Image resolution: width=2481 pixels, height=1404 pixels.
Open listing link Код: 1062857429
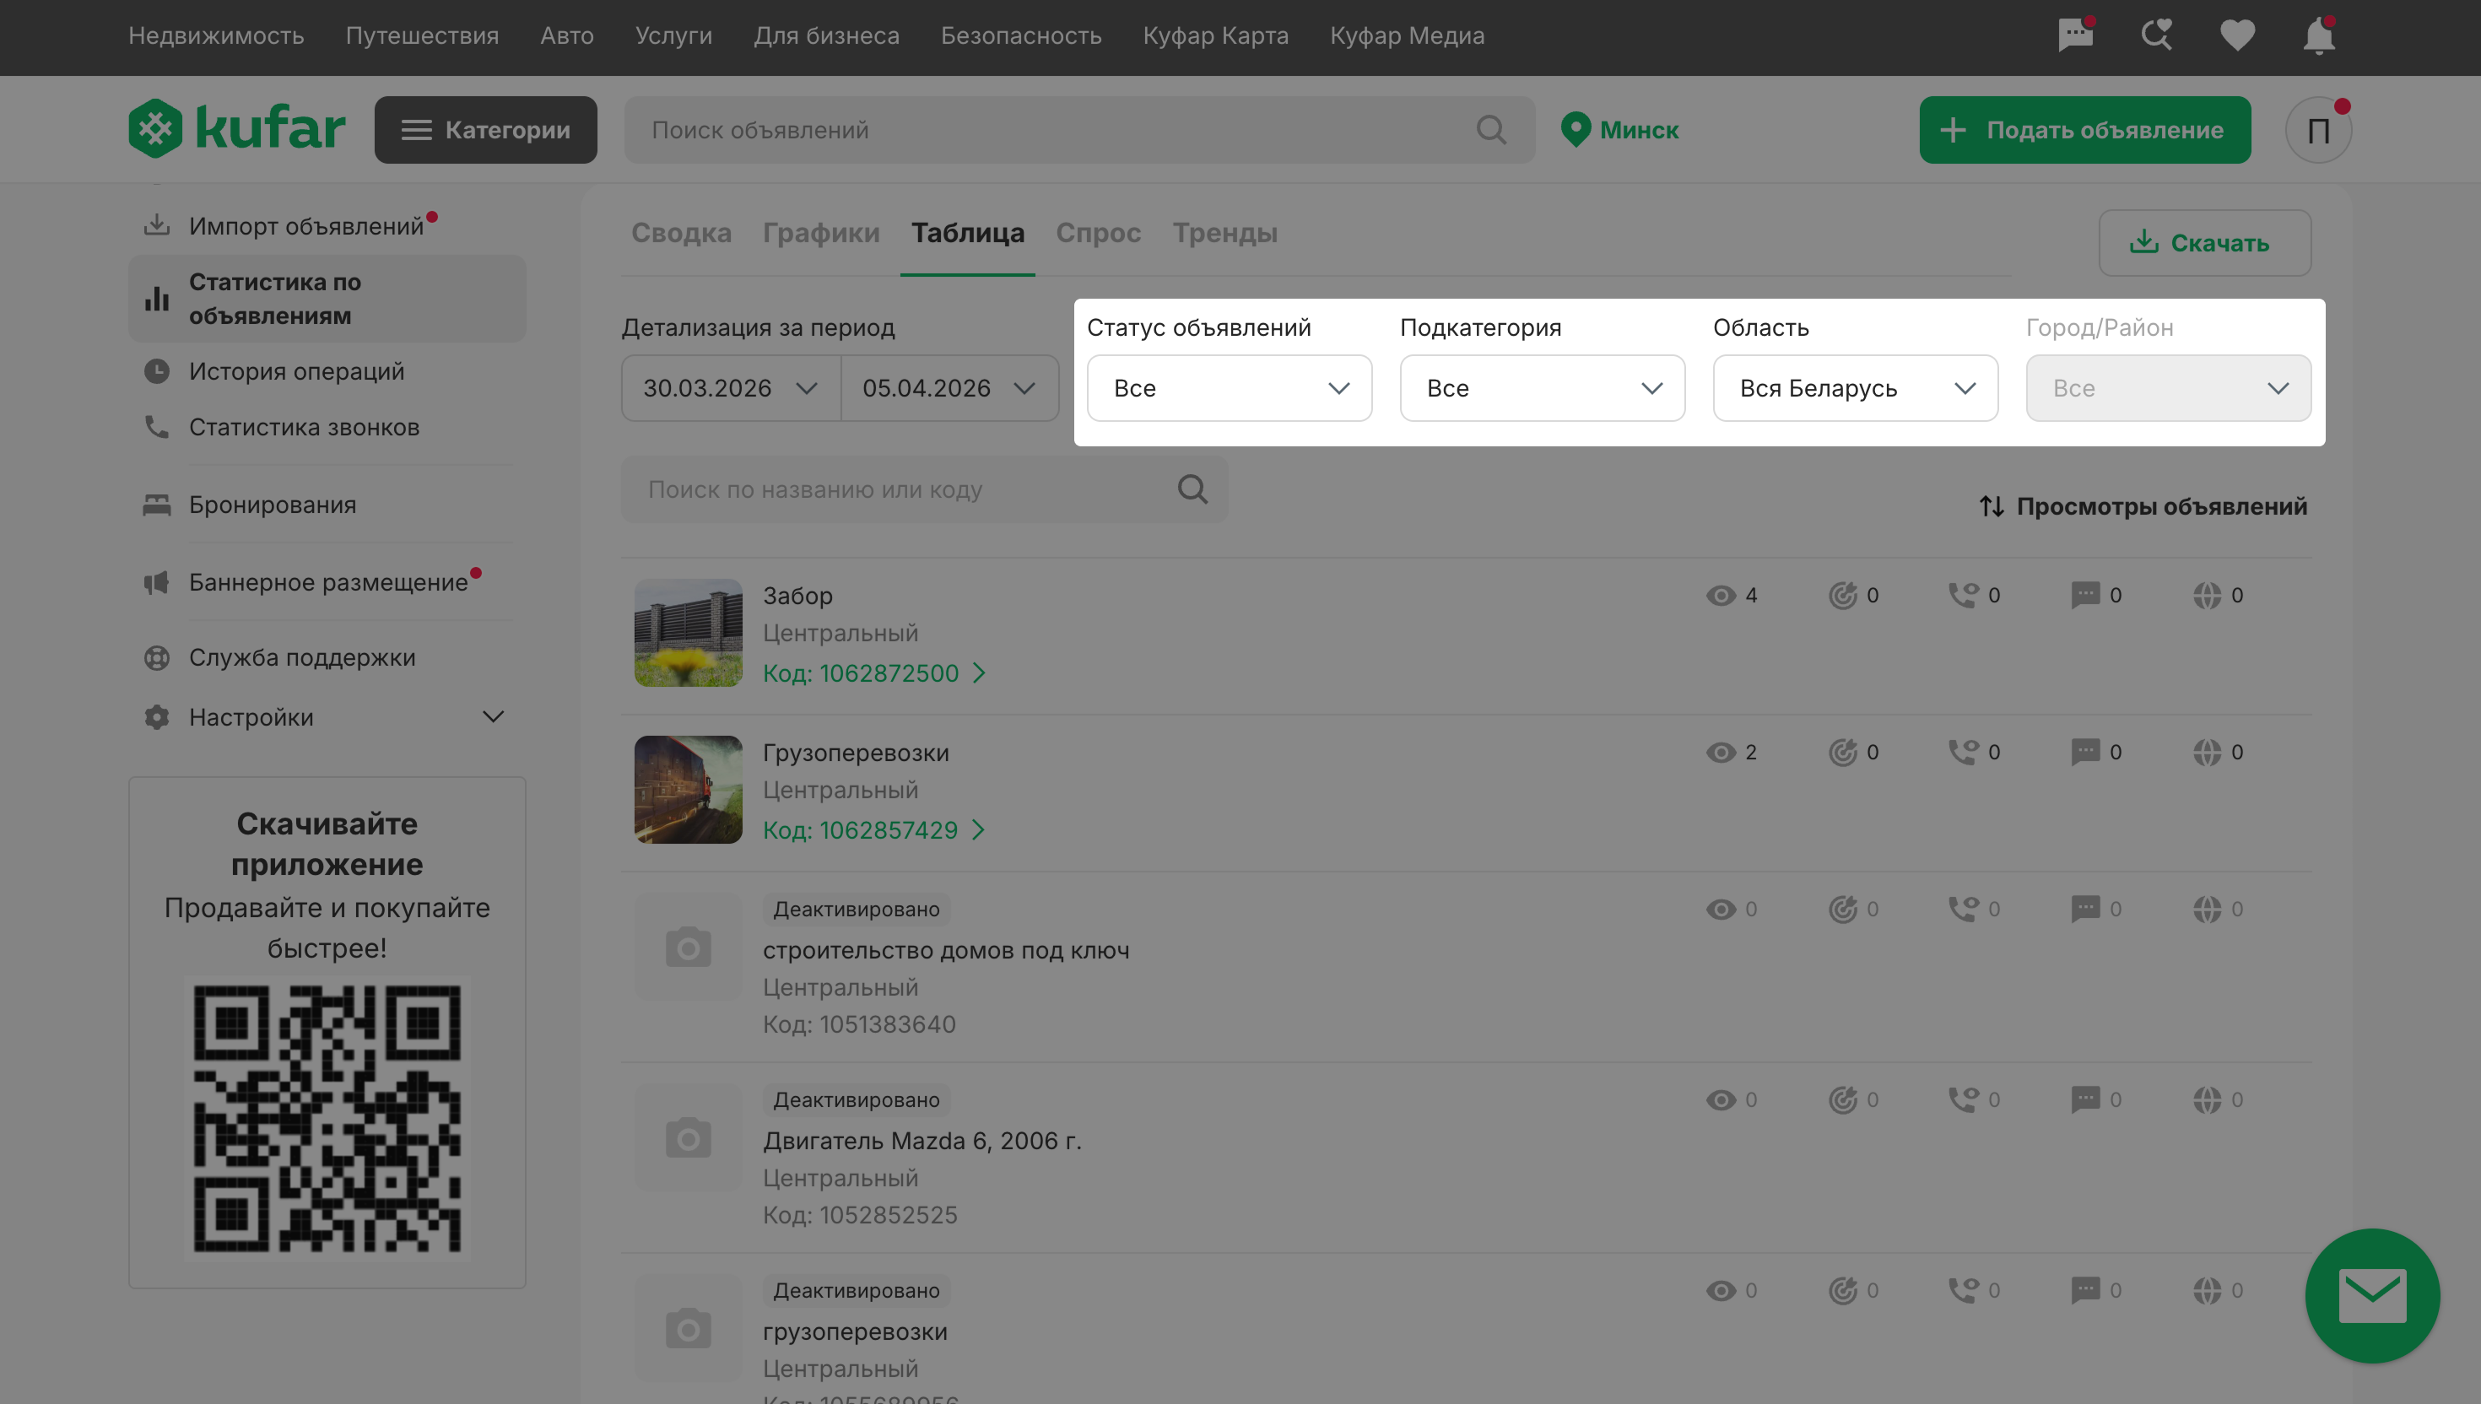pyautogui.click(x=873, y=830)
